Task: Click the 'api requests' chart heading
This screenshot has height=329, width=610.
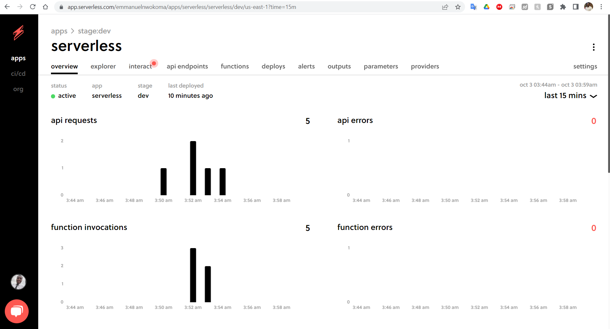Action: [x=74, y=120]
